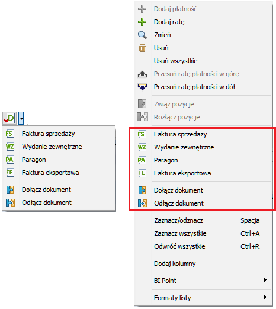This screenshot has height=309, width=276.
Task: Click the green plus Dodaj ratę icon
Action: 142,22
